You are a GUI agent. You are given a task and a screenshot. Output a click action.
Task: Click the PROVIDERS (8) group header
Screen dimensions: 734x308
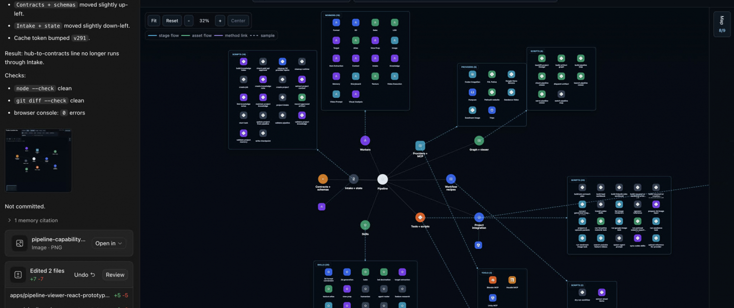click(469, 67)
